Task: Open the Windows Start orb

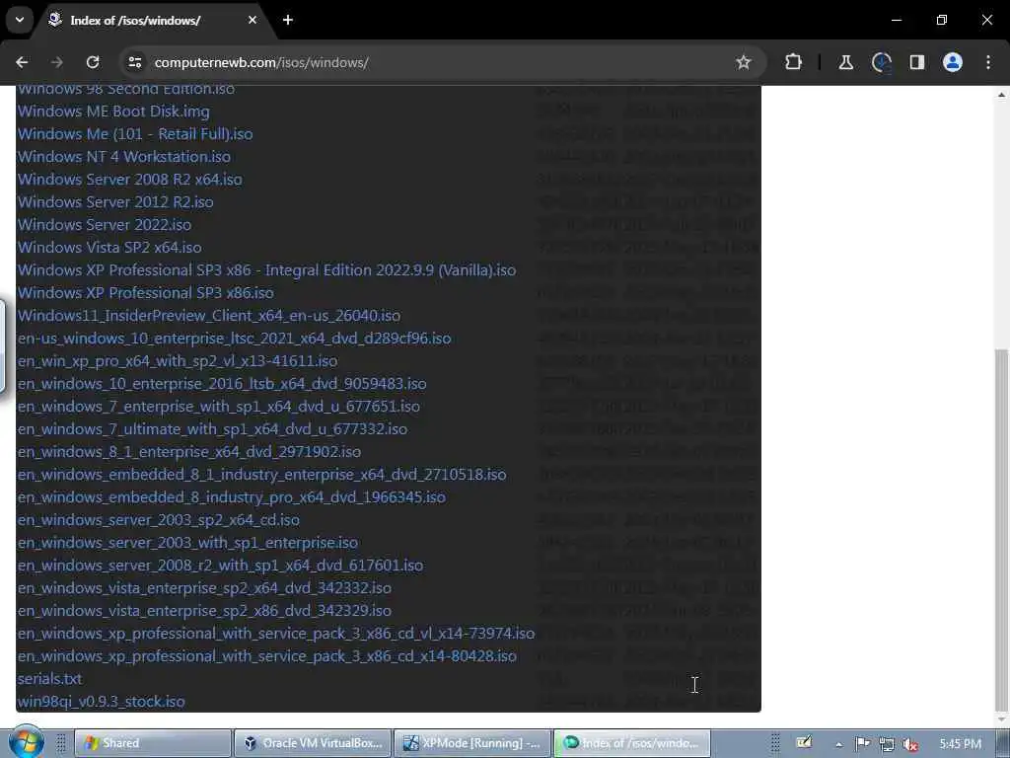Action: pos(26,743)
